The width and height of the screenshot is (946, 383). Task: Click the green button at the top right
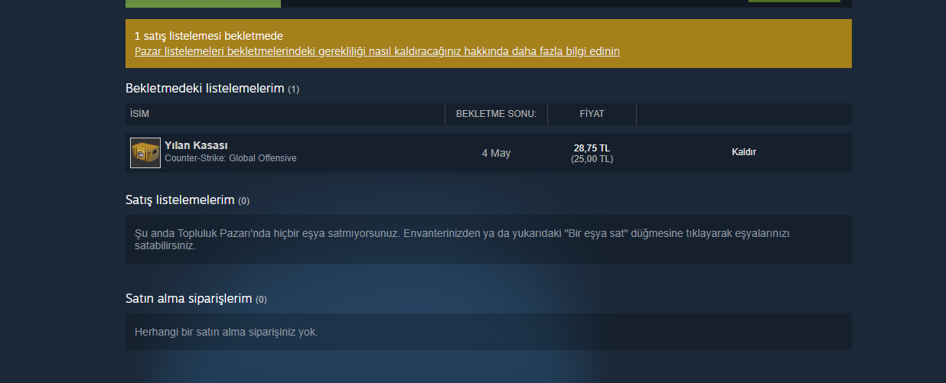pyautogui.click(x=794, y=2)
